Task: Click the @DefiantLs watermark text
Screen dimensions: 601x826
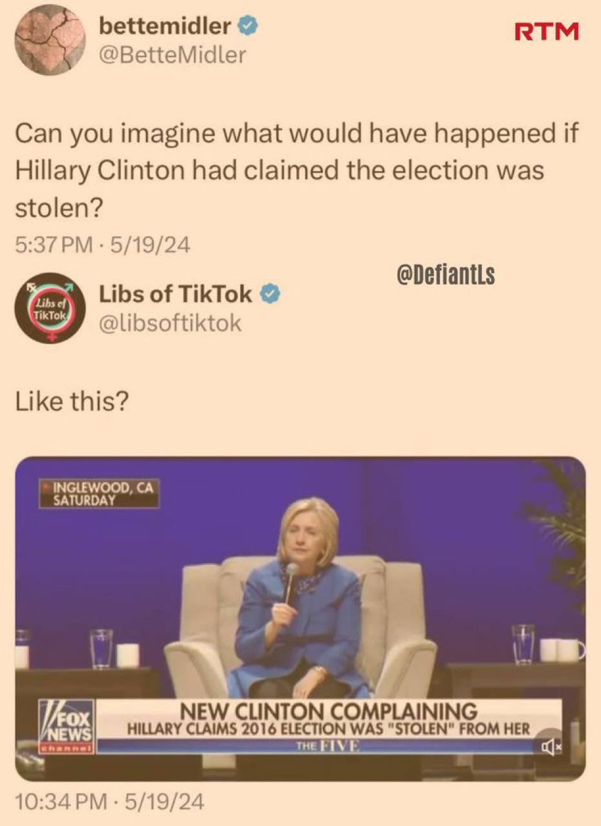Action: coord(445,276)
